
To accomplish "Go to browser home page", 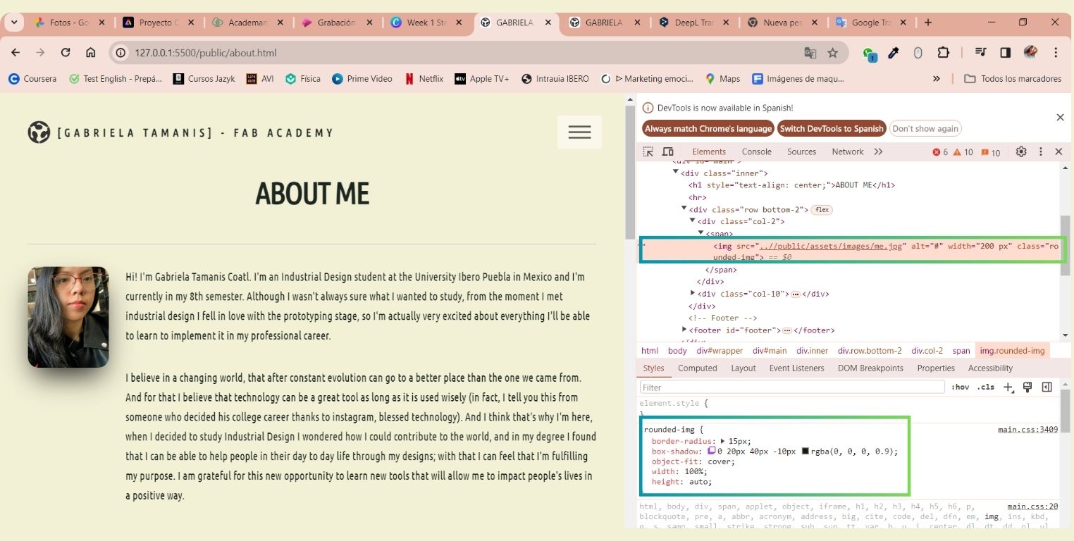I will tap(91, 53).
